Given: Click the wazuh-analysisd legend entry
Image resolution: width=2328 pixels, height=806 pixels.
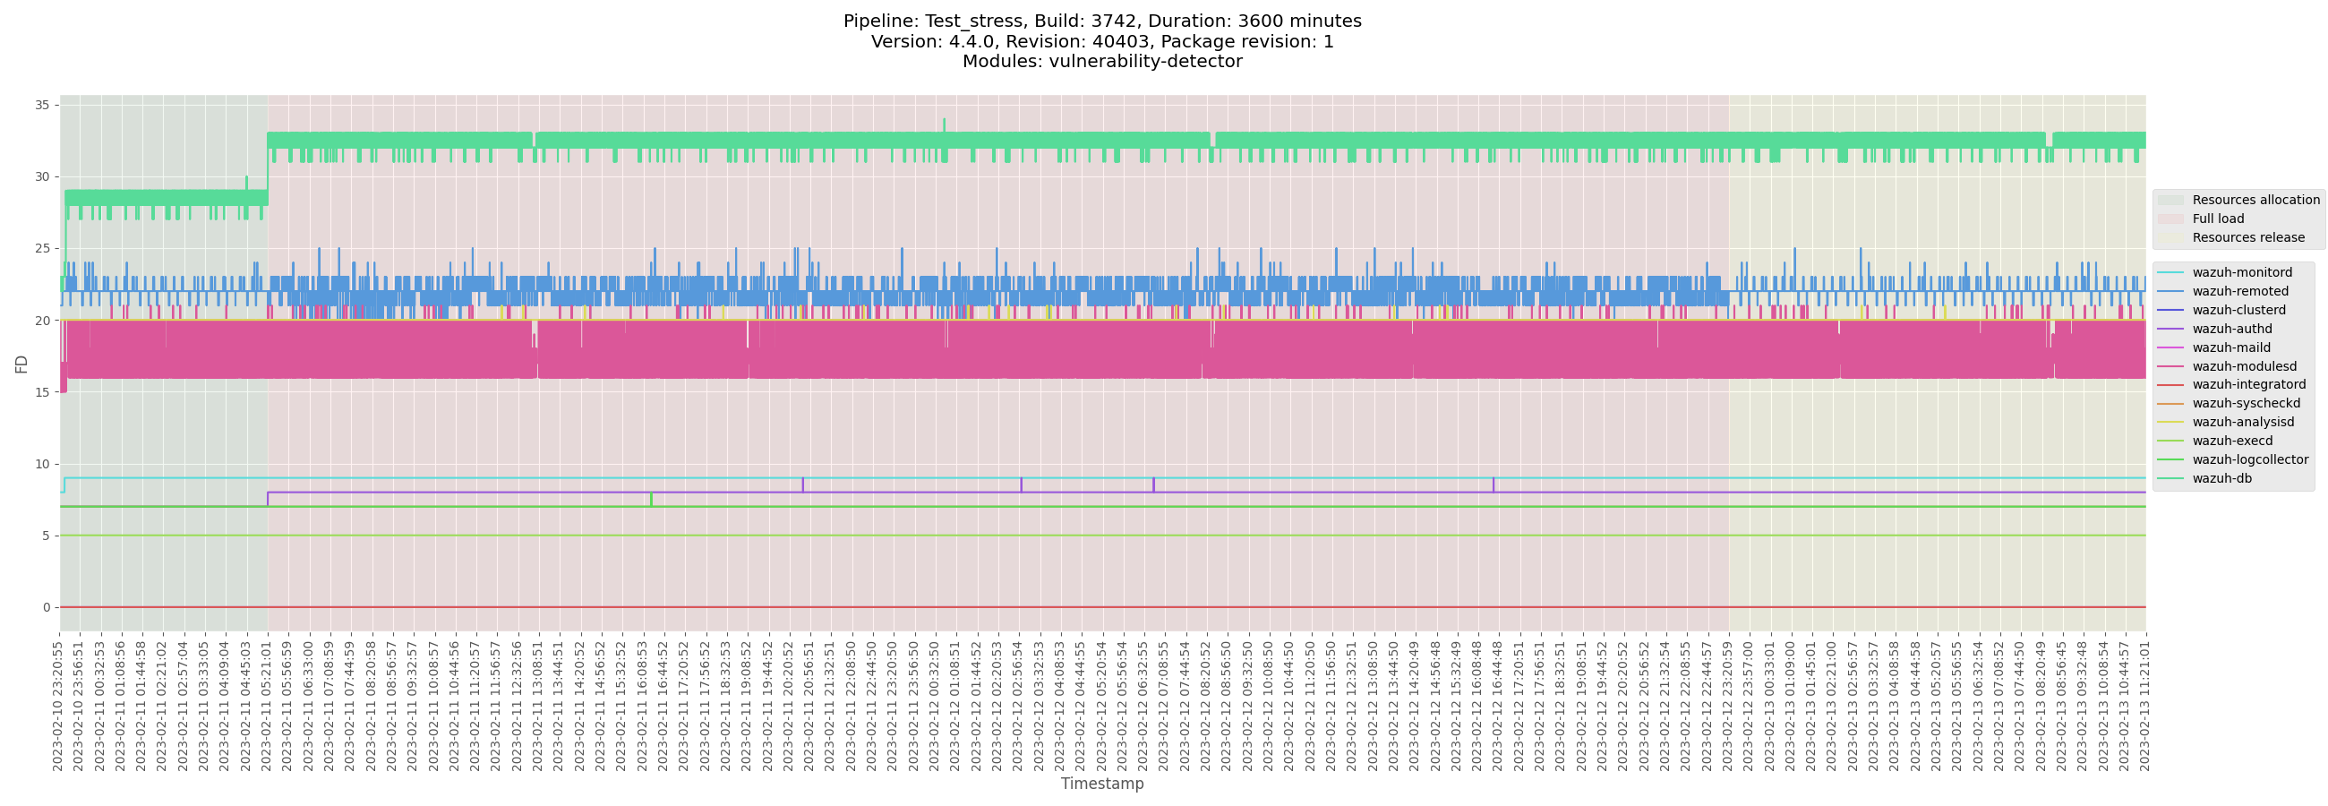Looking at the screenshot, I should (x=2242, y=422).
